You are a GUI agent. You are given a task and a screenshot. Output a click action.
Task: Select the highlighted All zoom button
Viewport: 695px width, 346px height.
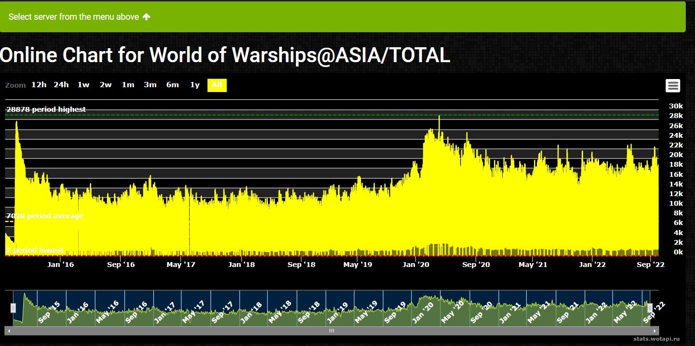(217, 85)
